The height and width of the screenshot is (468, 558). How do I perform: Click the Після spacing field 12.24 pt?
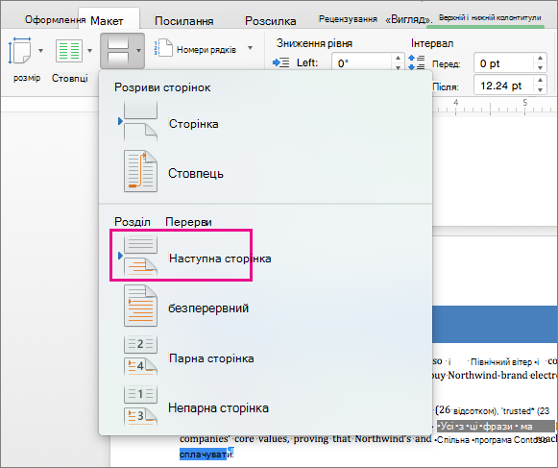[x=503, y=86]
